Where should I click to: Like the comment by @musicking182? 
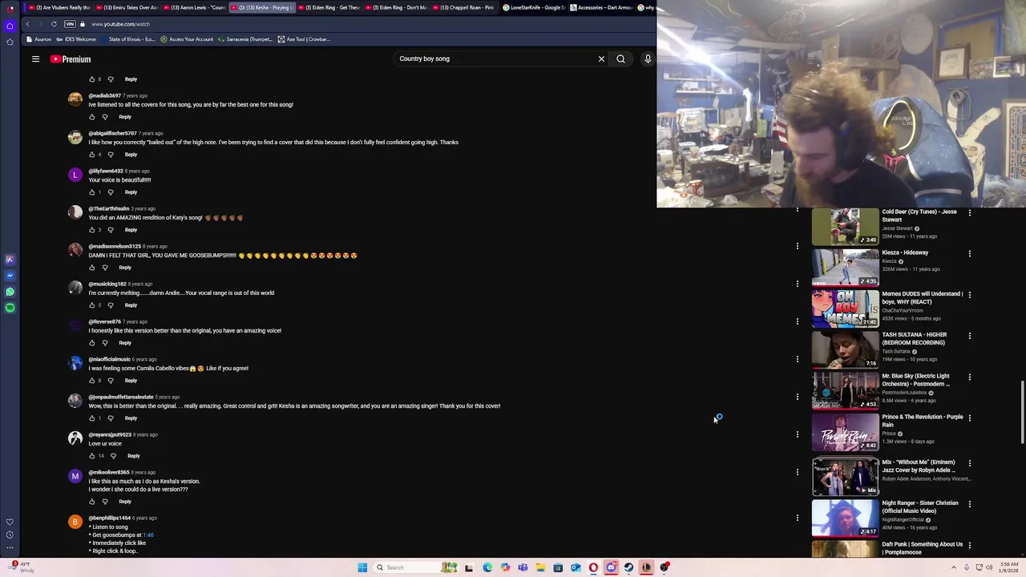click(92, 305)
